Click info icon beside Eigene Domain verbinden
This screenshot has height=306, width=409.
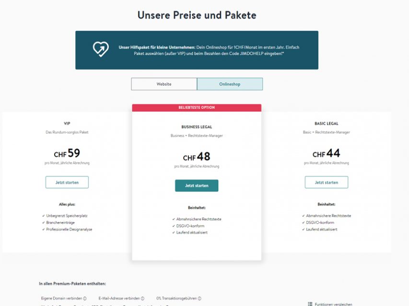pos(85,298)
